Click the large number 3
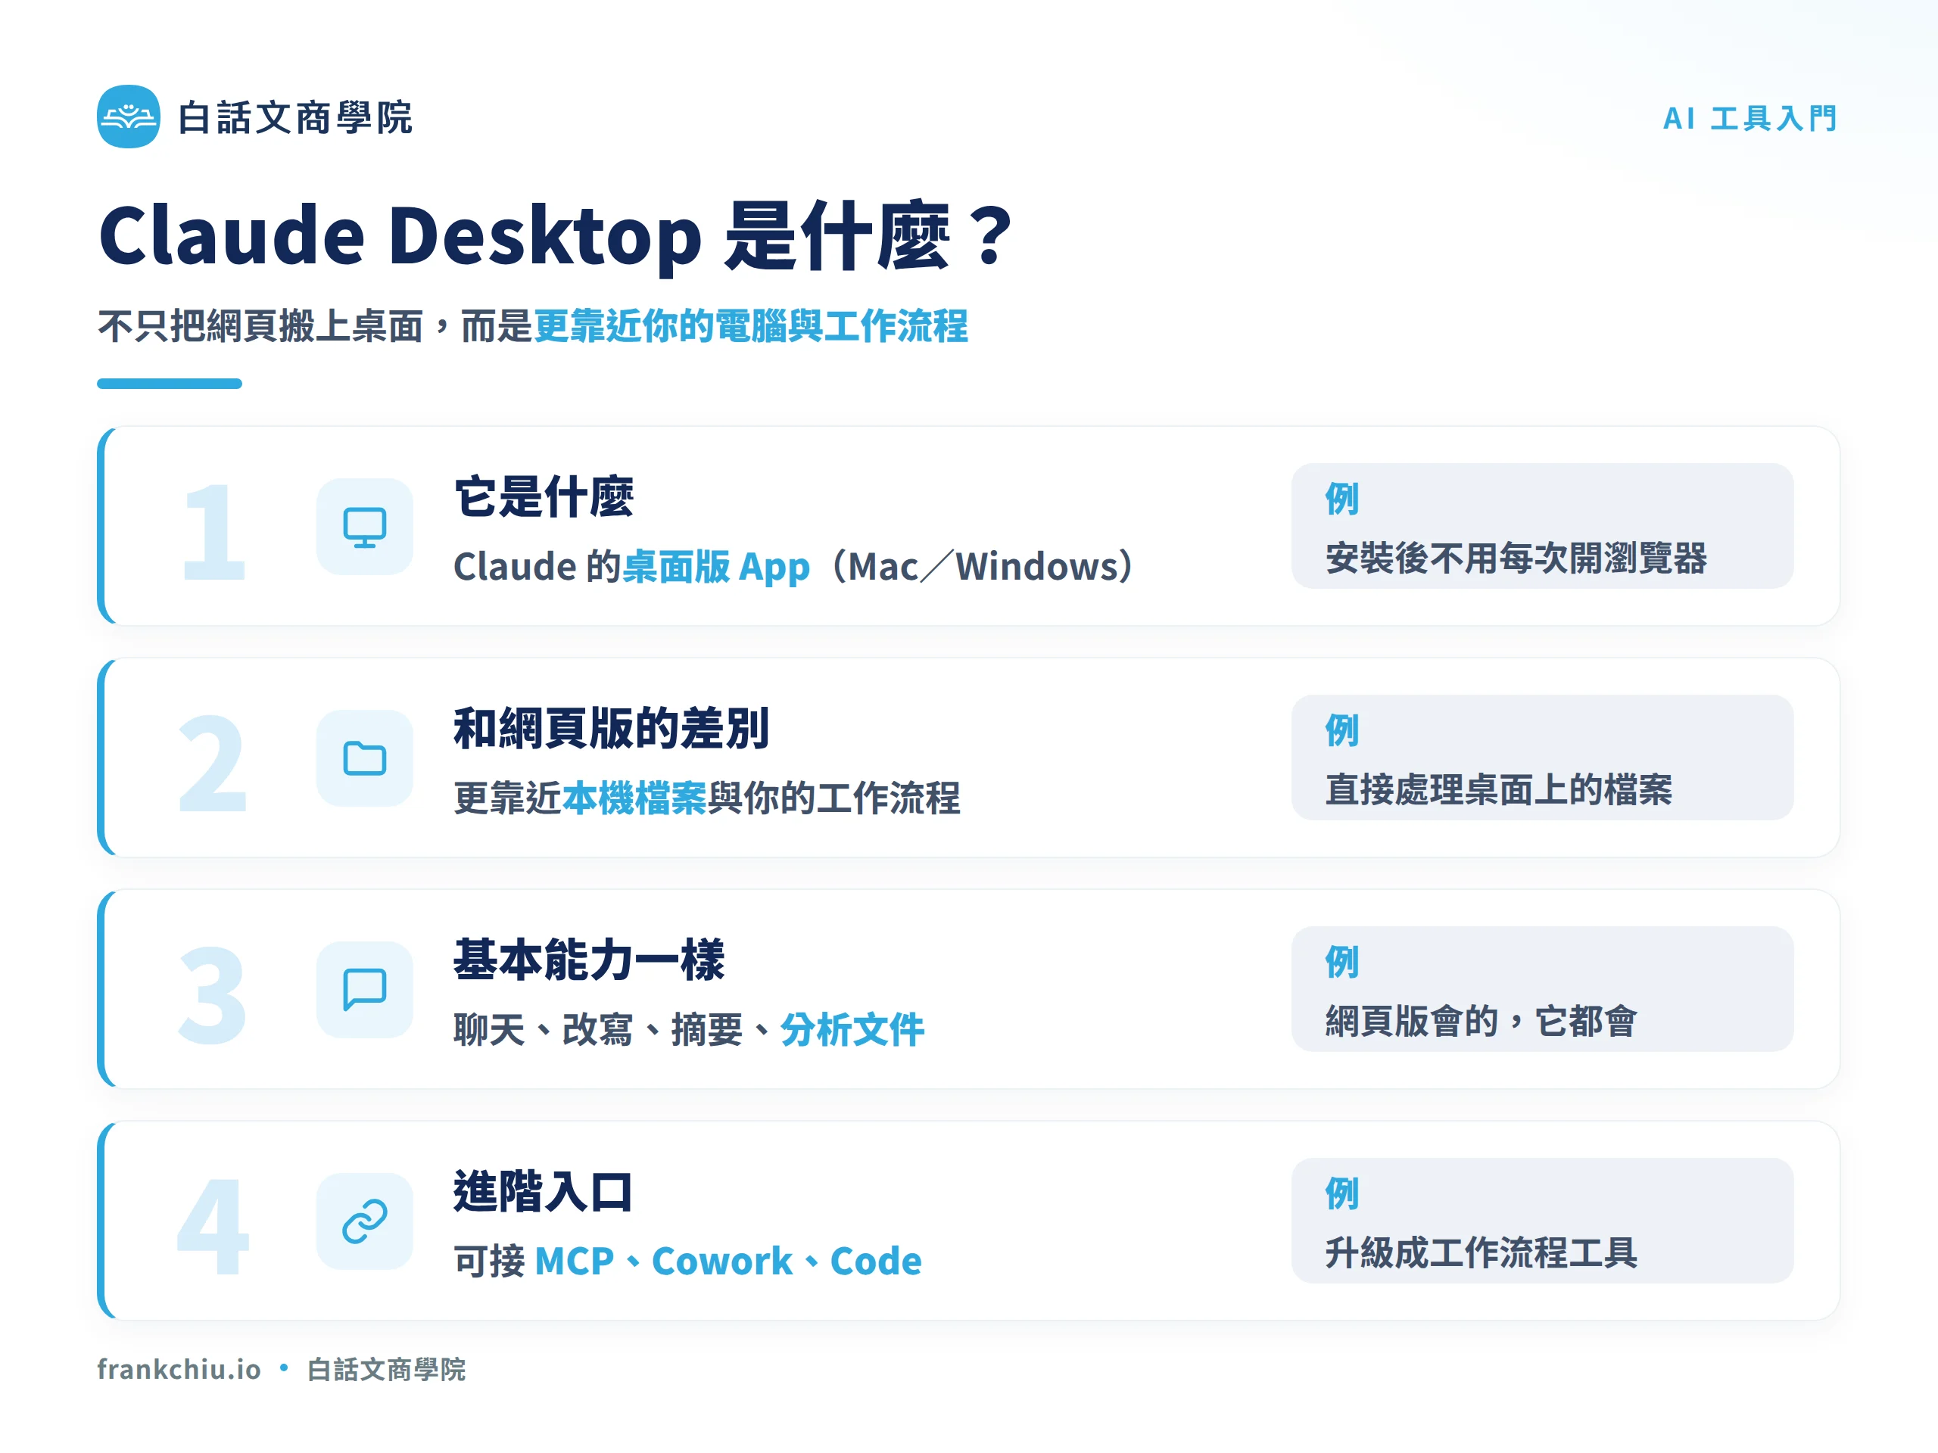The width and height of the screenshot is (1938, 1453). (213, 995)
